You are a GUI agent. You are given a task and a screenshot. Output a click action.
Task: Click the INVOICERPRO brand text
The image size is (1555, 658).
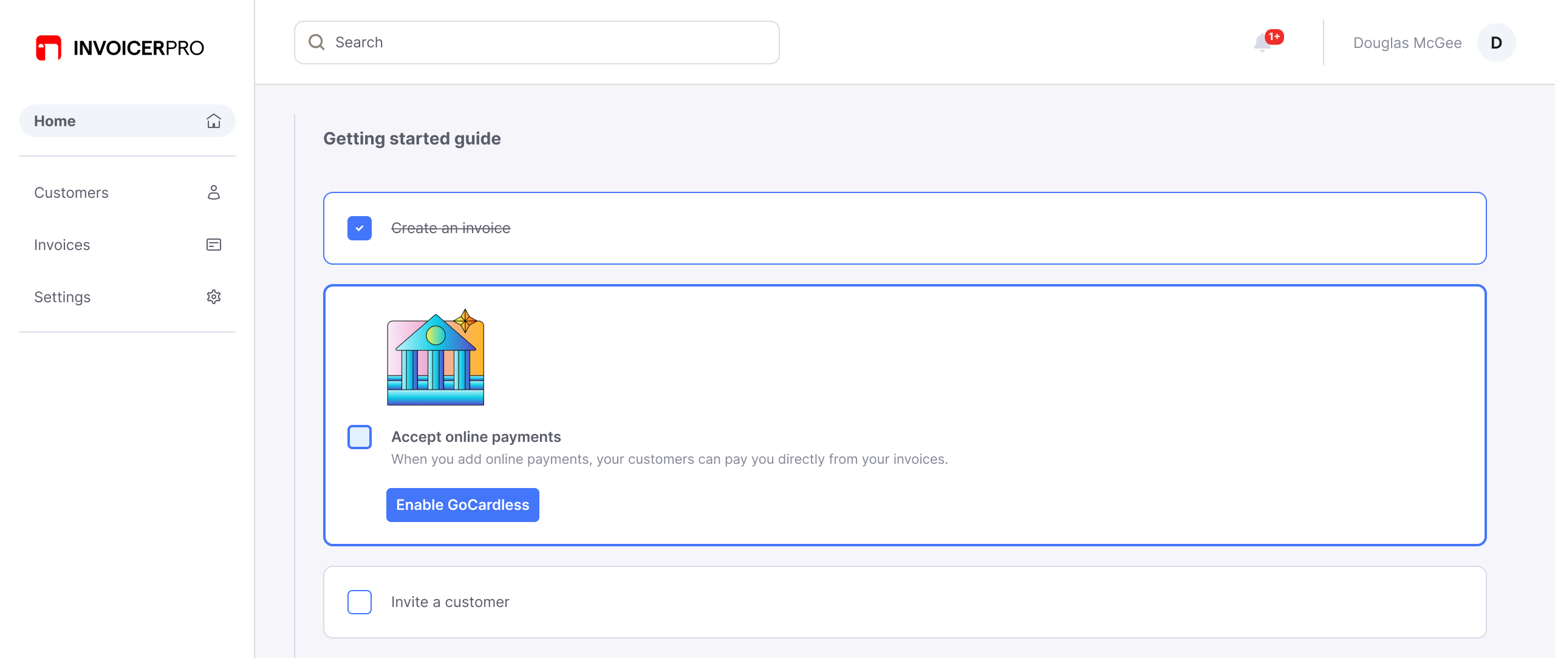[138, 48]
